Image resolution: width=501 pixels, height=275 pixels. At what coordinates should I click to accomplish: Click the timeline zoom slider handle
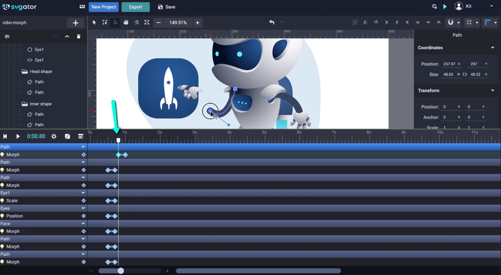[121, 271]
